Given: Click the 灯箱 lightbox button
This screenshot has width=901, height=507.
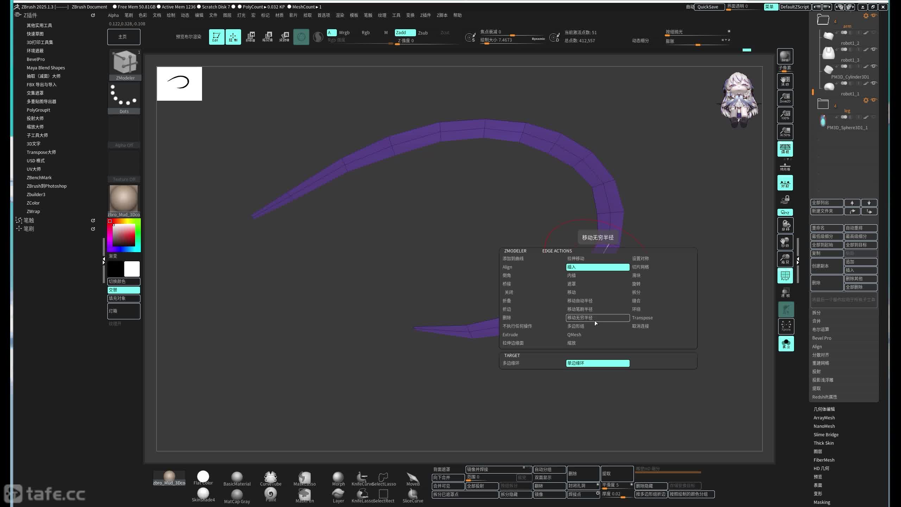Looking at the screenshot, I should (124, 311).
